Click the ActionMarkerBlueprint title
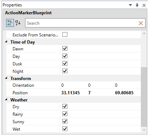 tap(28, 13)
